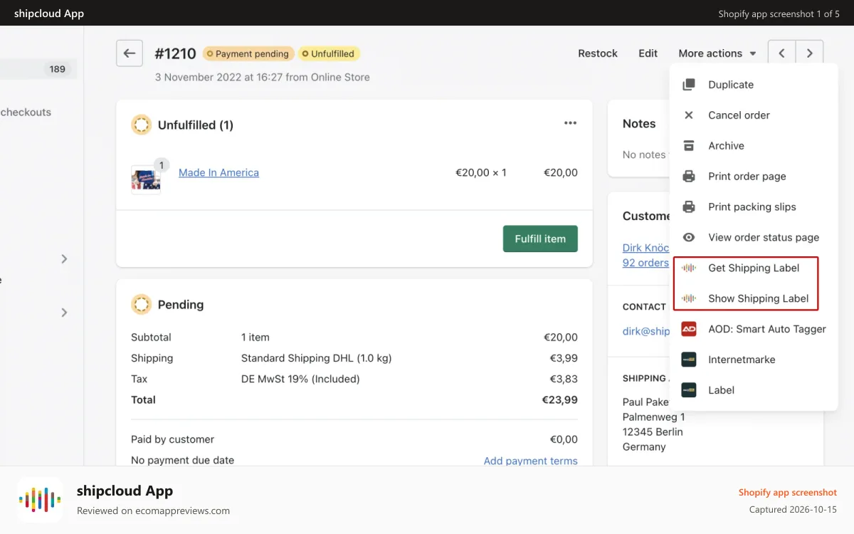Open the Made In America product link
The height and width of the screenshot is (534, 854).
(x=218, y=173)
